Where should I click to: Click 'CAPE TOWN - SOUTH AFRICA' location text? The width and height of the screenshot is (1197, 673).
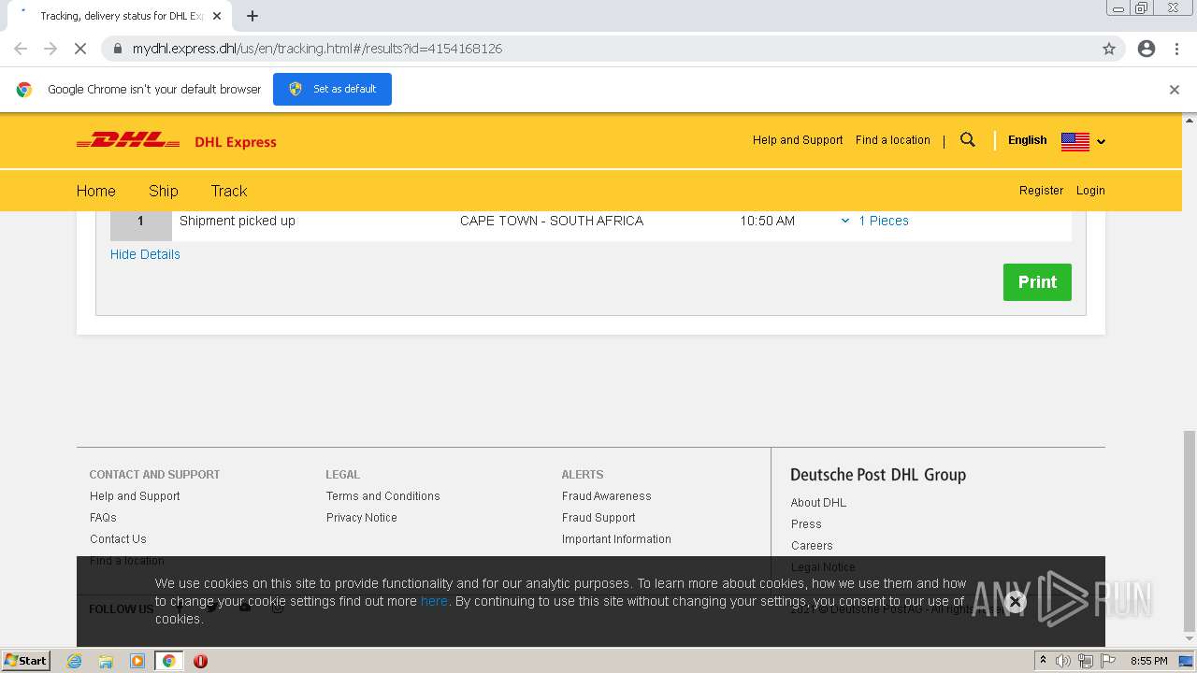coord(552,221)
